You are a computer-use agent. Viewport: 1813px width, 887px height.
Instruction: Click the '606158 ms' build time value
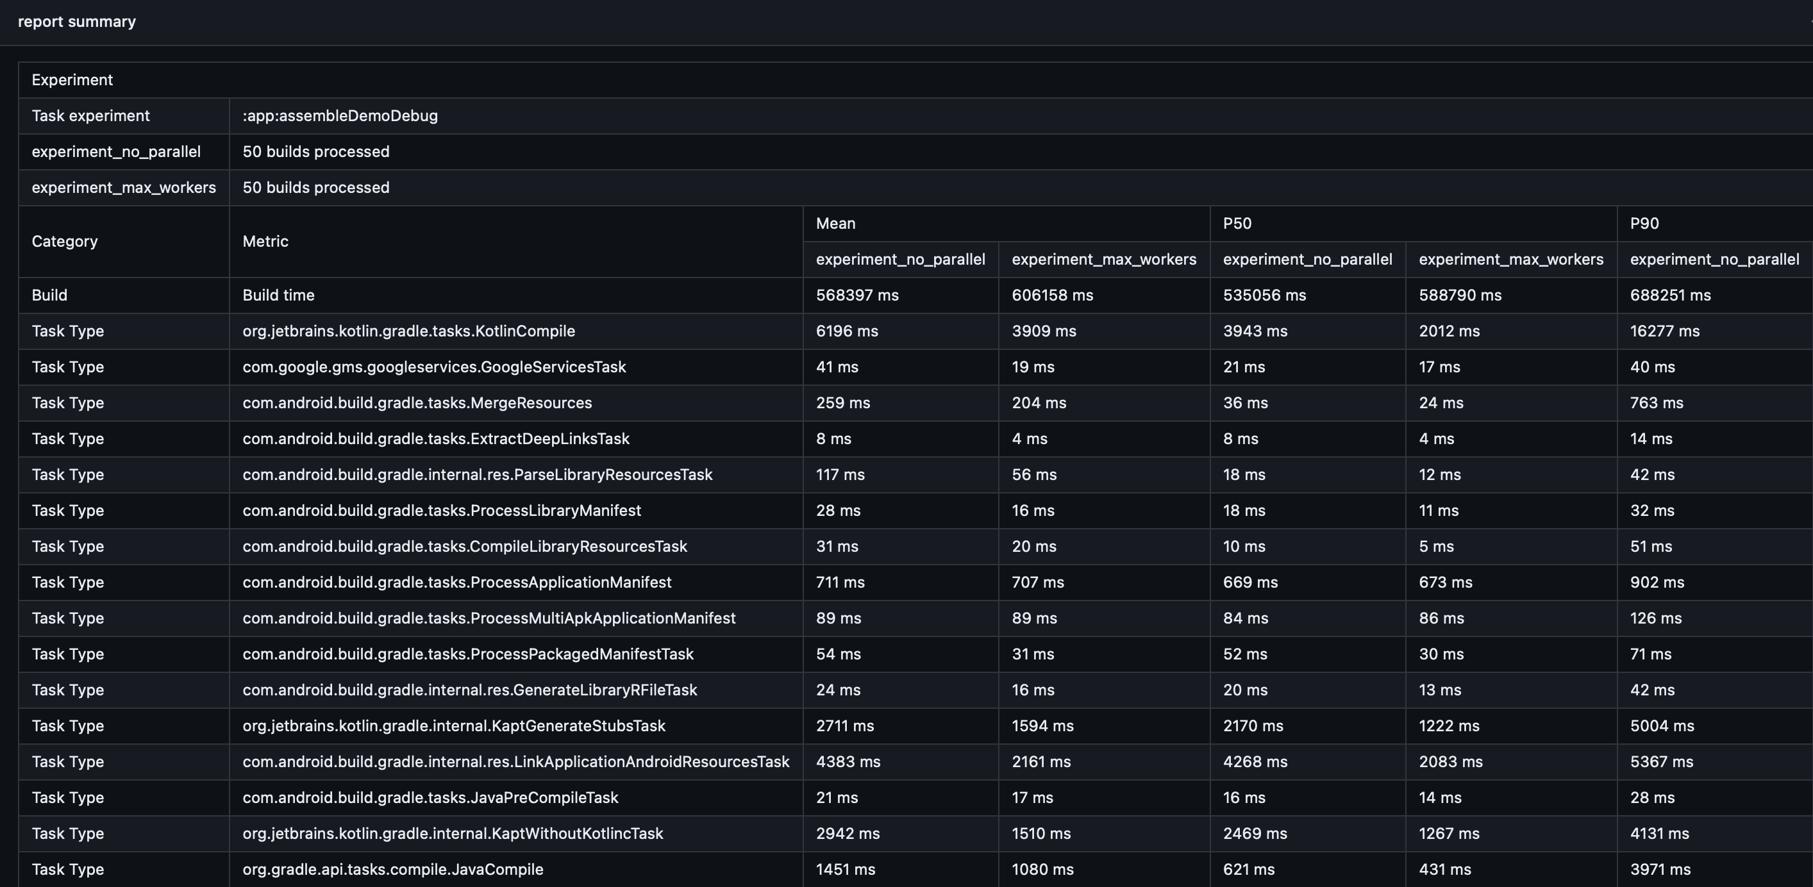1052,295
